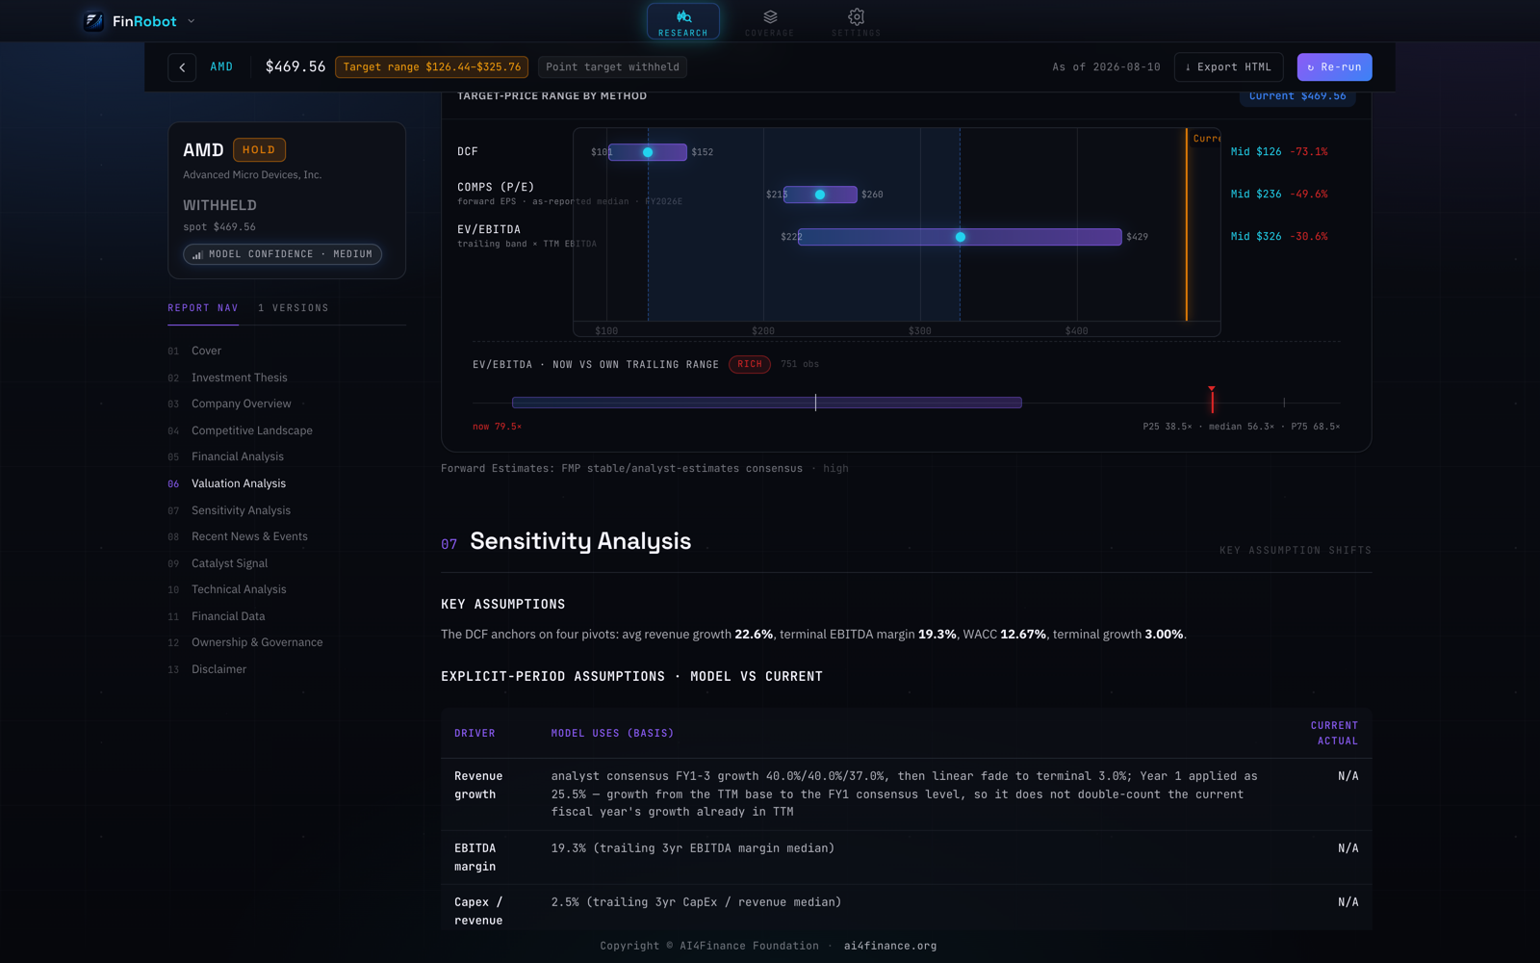Viewport: 1540px width, 963px height.
Task: Click the CURRENT ACTUAL column header
Action: 1334,733
